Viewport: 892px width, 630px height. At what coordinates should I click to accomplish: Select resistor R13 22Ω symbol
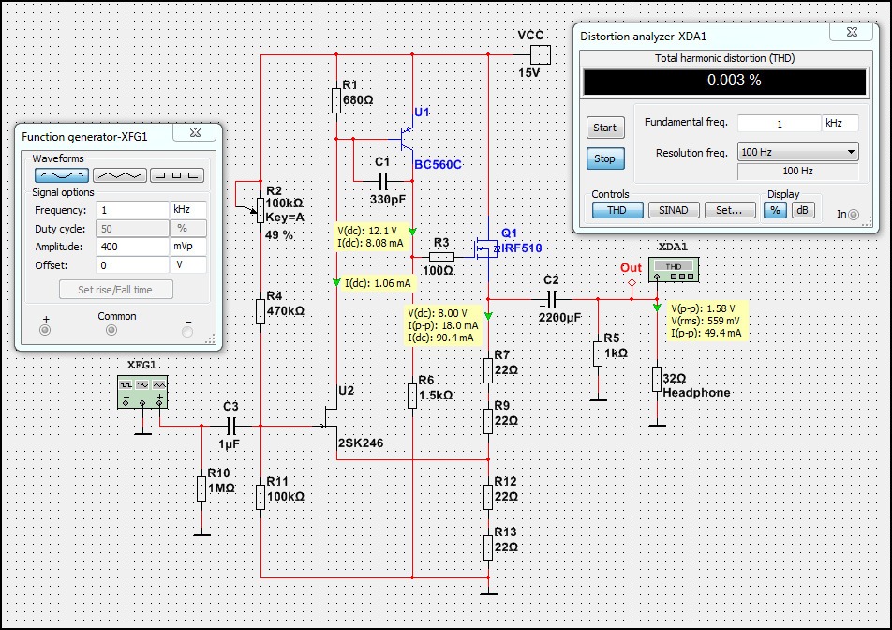coord(488,547)
